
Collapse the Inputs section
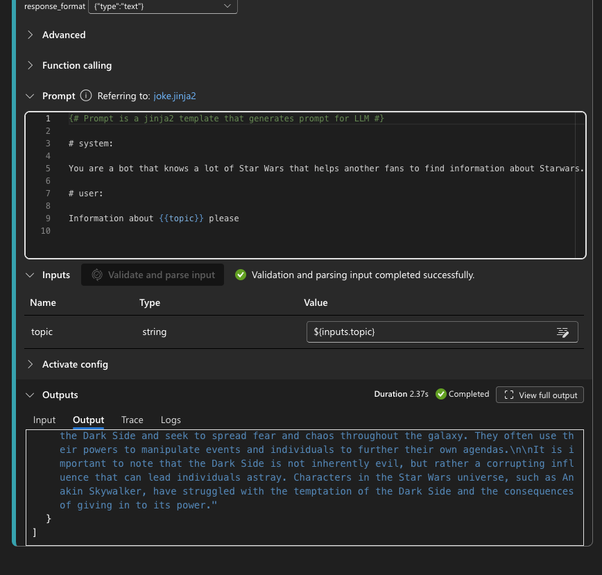(30, 275)
